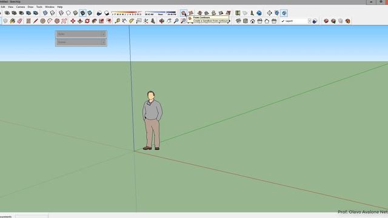Image resolution: width=388 pixels, height=218 pixels.
Task: Select the From Scratch sandbox tool
Action: [x=191, y=13]
